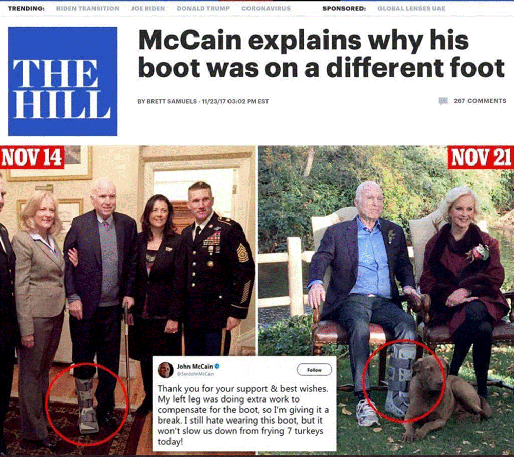Follow John McCain on the tweet
The image size is (514, 457).
[314, 370]
